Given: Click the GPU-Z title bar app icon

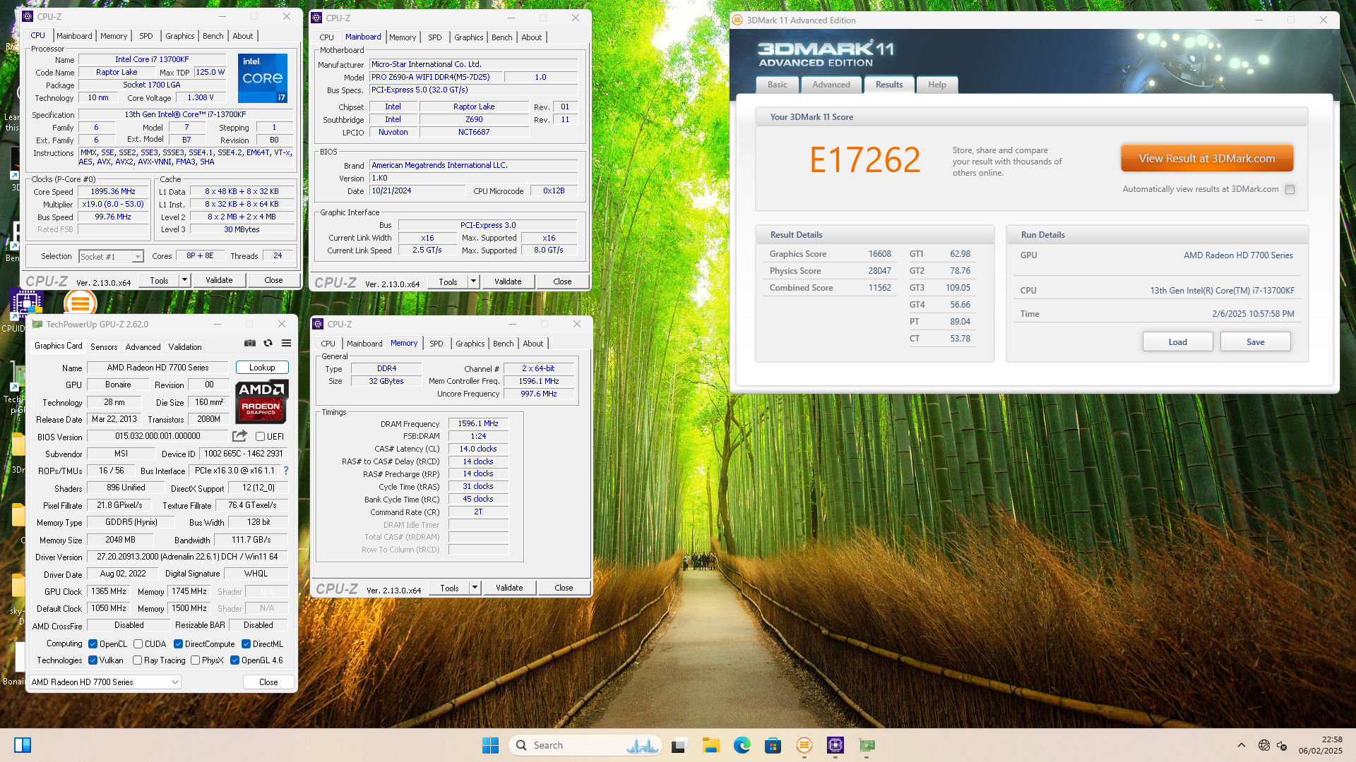Looking at the screenshot, I should (37, 324).
